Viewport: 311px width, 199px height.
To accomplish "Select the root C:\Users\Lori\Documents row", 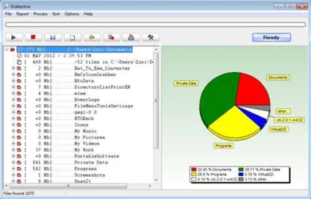I will pos(75,49).
